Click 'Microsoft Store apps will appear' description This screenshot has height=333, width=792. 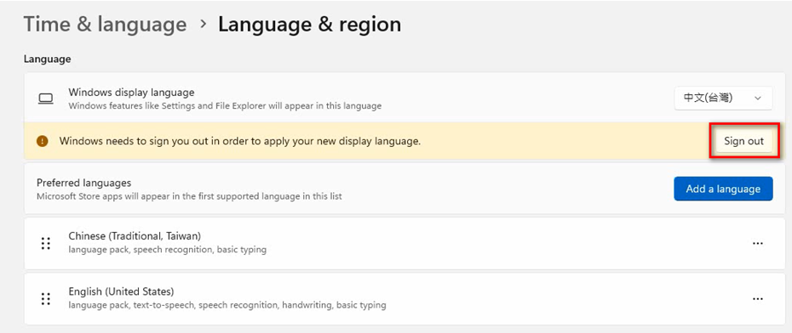coord(189,196)
